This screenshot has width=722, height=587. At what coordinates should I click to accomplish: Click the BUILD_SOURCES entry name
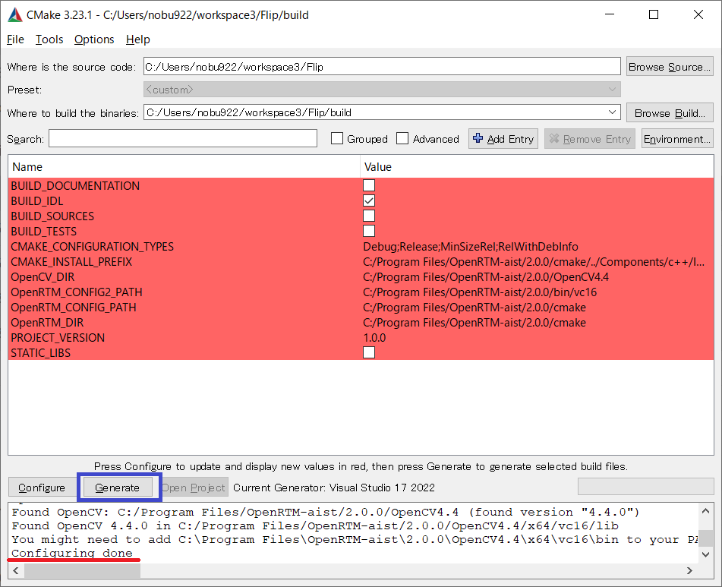[x=52, y=216]
